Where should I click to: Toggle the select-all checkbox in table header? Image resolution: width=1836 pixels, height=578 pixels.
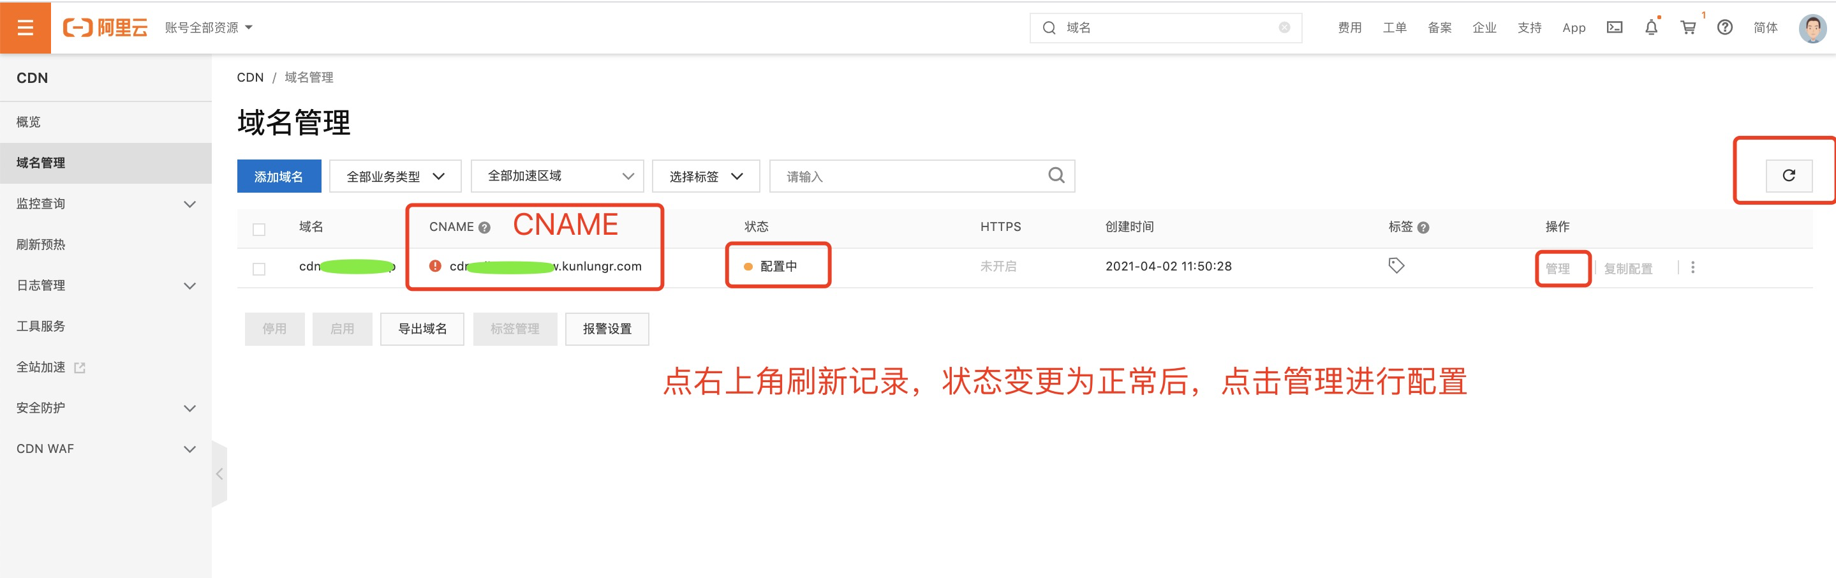click(x=259, y=230)
